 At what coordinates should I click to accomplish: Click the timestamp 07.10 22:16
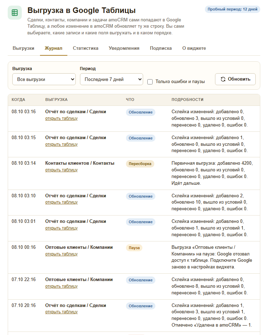coord(24,279)
